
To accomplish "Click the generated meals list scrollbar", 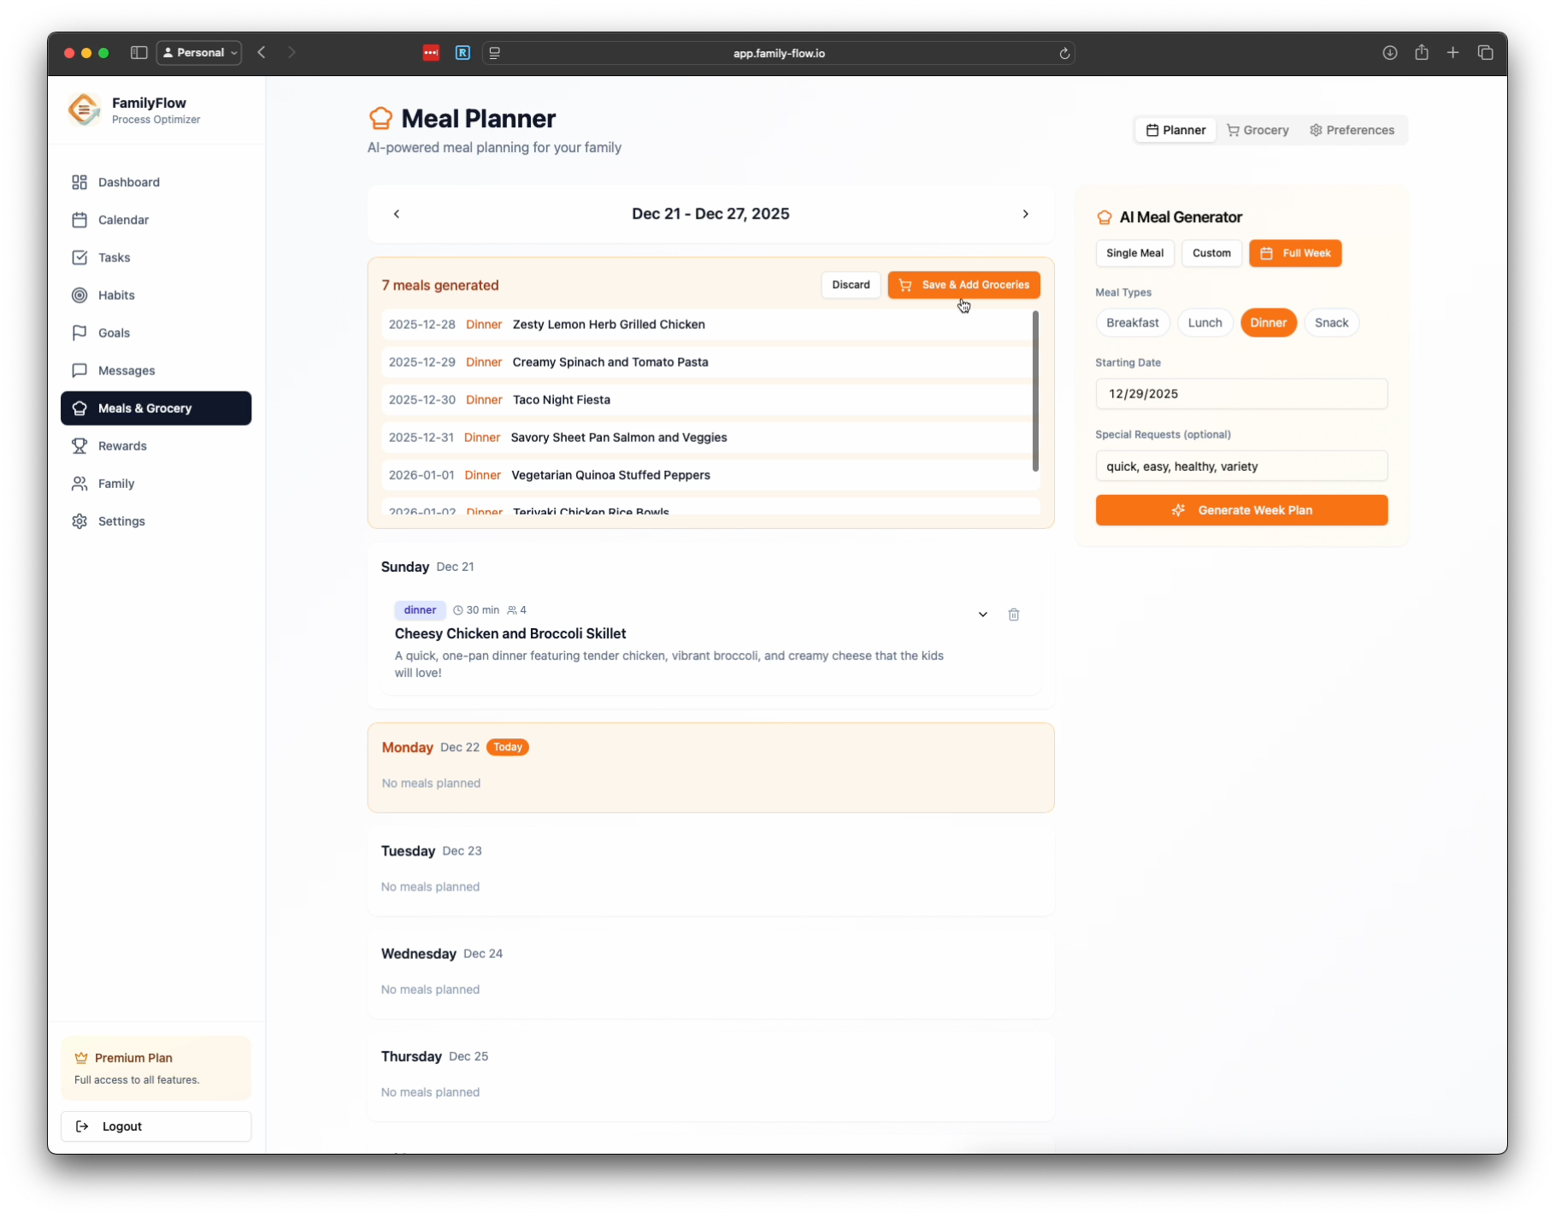I will point(1035,391).
